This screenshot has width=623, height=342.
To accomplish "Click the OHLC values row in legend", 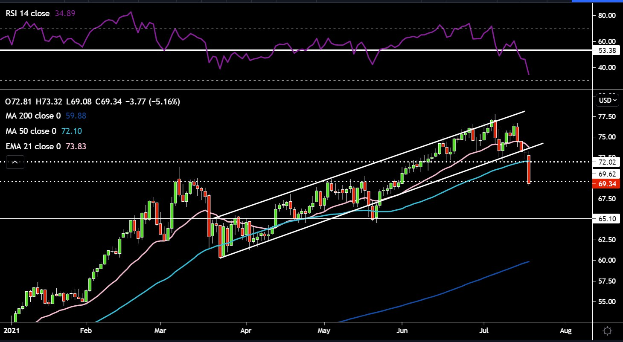I will tap(92, 102).
